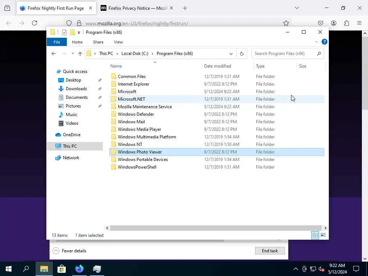
Task: Click the horizontal scrollbar in file list
Action: [x=216, y=228]
